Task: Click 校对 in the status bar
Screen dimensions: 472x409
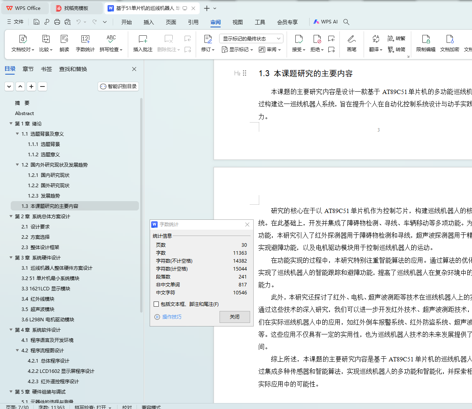Action: [127, 407]
